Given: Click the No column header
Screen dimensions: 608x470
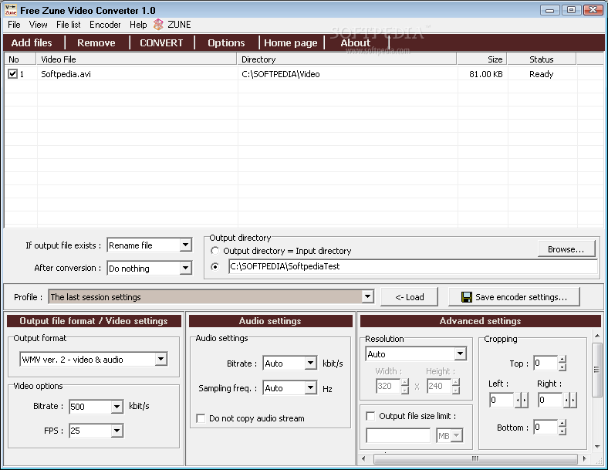Looking at the screenshot, I should click(x=21, y=59).
